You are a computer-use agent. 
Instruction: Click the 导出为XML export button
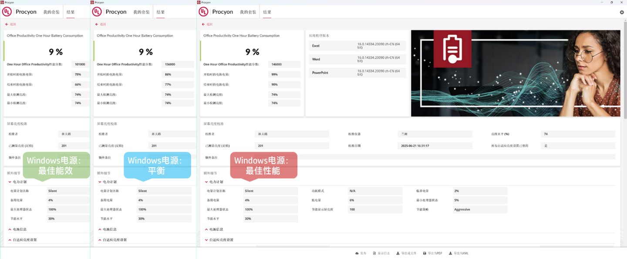click(458, 253)
